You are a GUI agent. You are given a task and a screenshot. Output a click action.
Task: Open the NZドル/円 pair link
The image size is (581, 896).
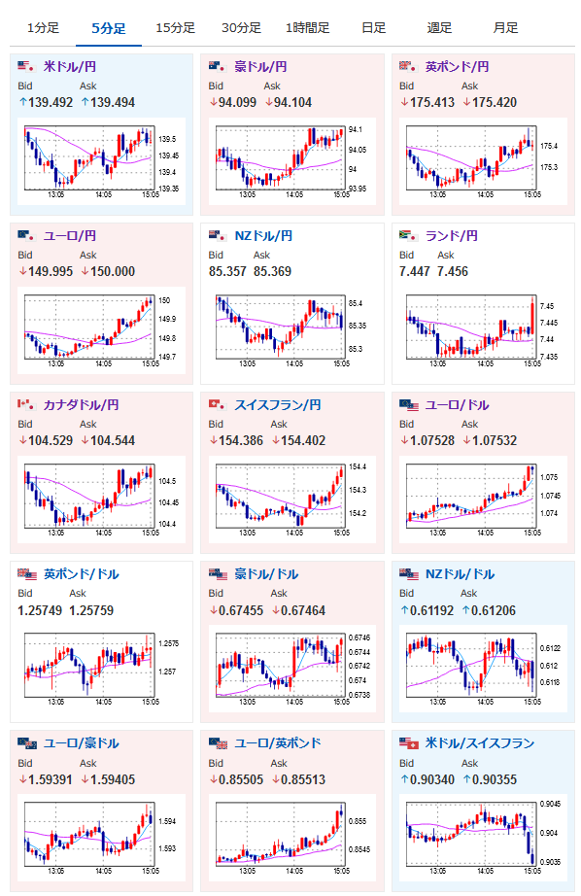point(263,235)
